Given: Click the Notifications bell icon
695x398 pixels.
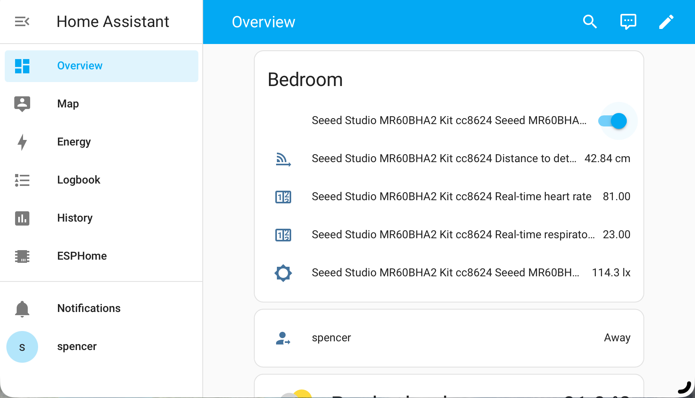Looking at the screenshot, I should tap(22, 308).
